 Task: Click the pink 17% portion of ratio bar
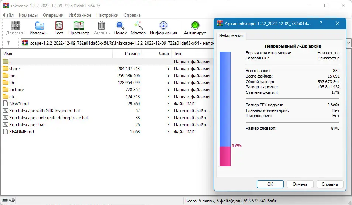tap(225, 156)
